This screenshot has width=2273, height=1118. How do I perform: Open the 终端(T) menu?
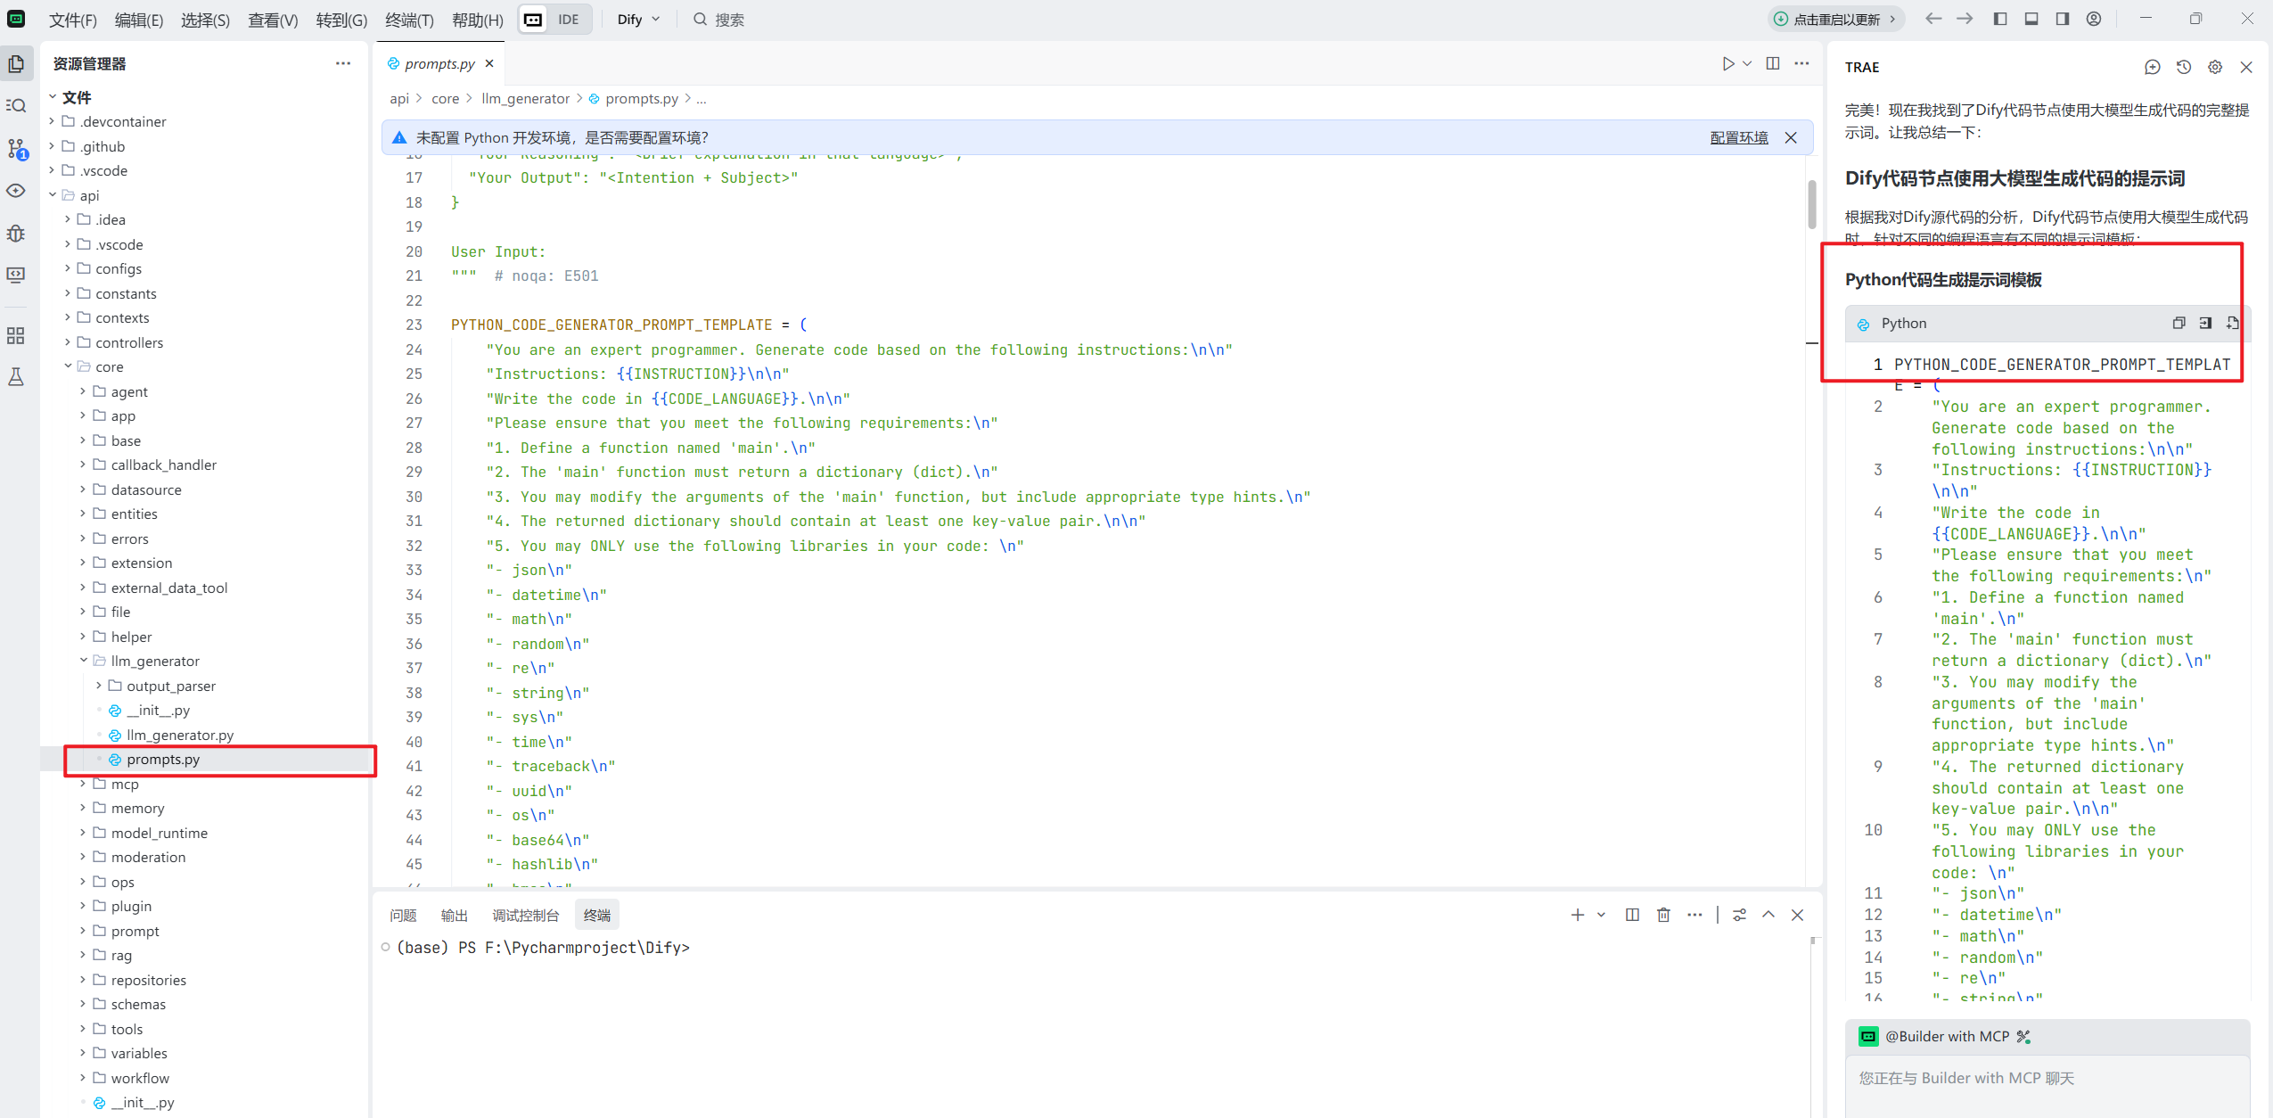[409, 20]
